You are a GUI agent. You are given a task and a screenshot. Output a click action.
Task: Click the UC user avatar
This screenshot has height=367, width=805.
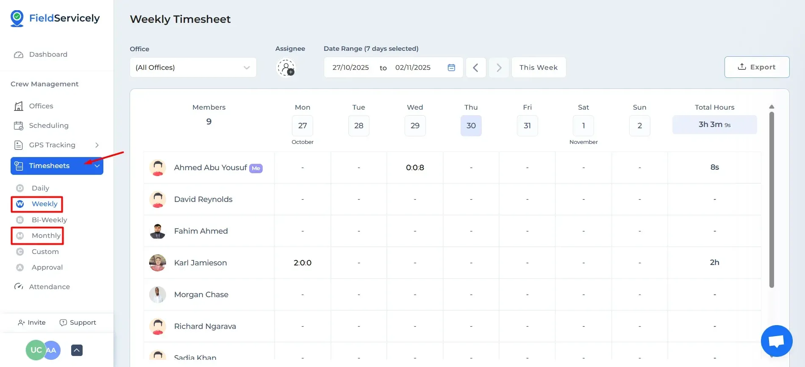(35, 350)
